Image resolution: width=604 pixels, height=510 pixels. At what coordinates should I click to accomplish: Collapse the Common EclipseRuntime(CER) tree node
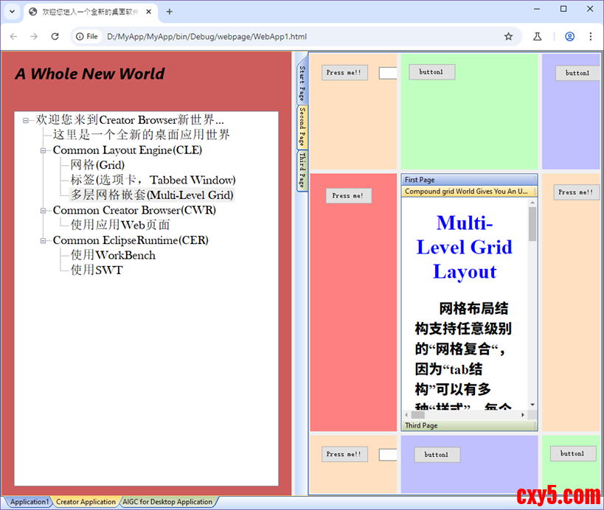tap(44, 241)
